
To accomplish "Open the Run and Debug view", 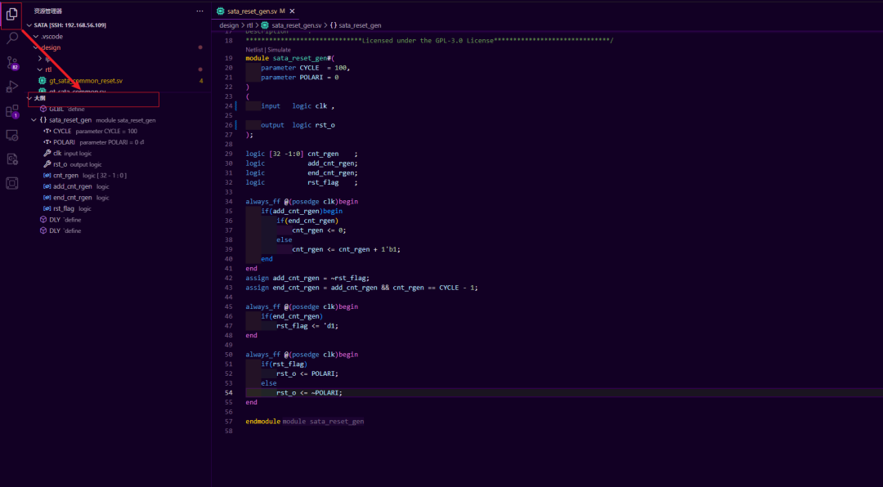I will [x=12, y=86].
